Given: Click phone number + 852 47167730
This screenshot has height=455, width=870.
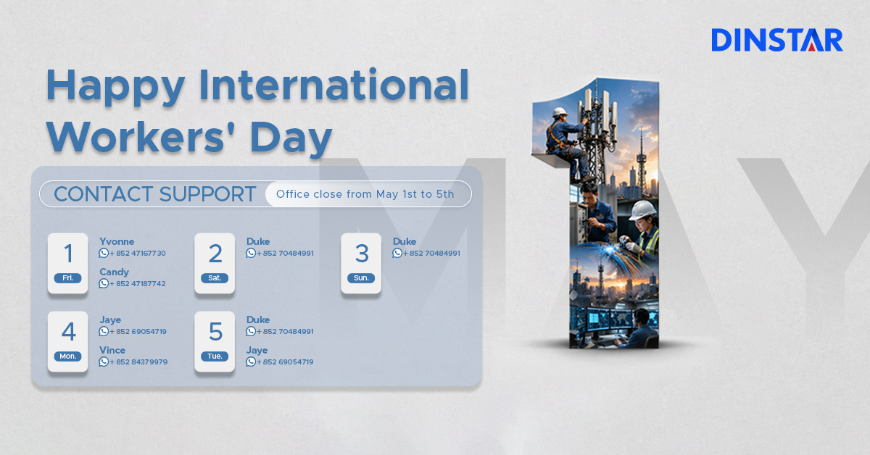Looking at the screenshot, I should click(137, 254).
